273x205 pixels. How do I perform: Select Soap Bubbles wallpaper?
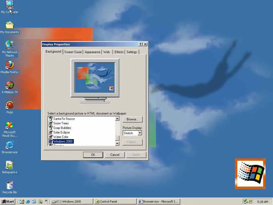62,128
